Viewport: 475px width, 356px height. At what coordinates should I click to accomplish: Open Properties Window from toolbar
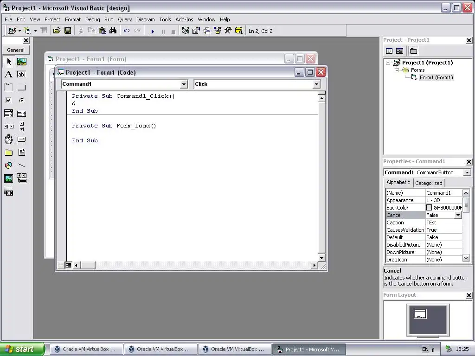(x=196, y=31)
